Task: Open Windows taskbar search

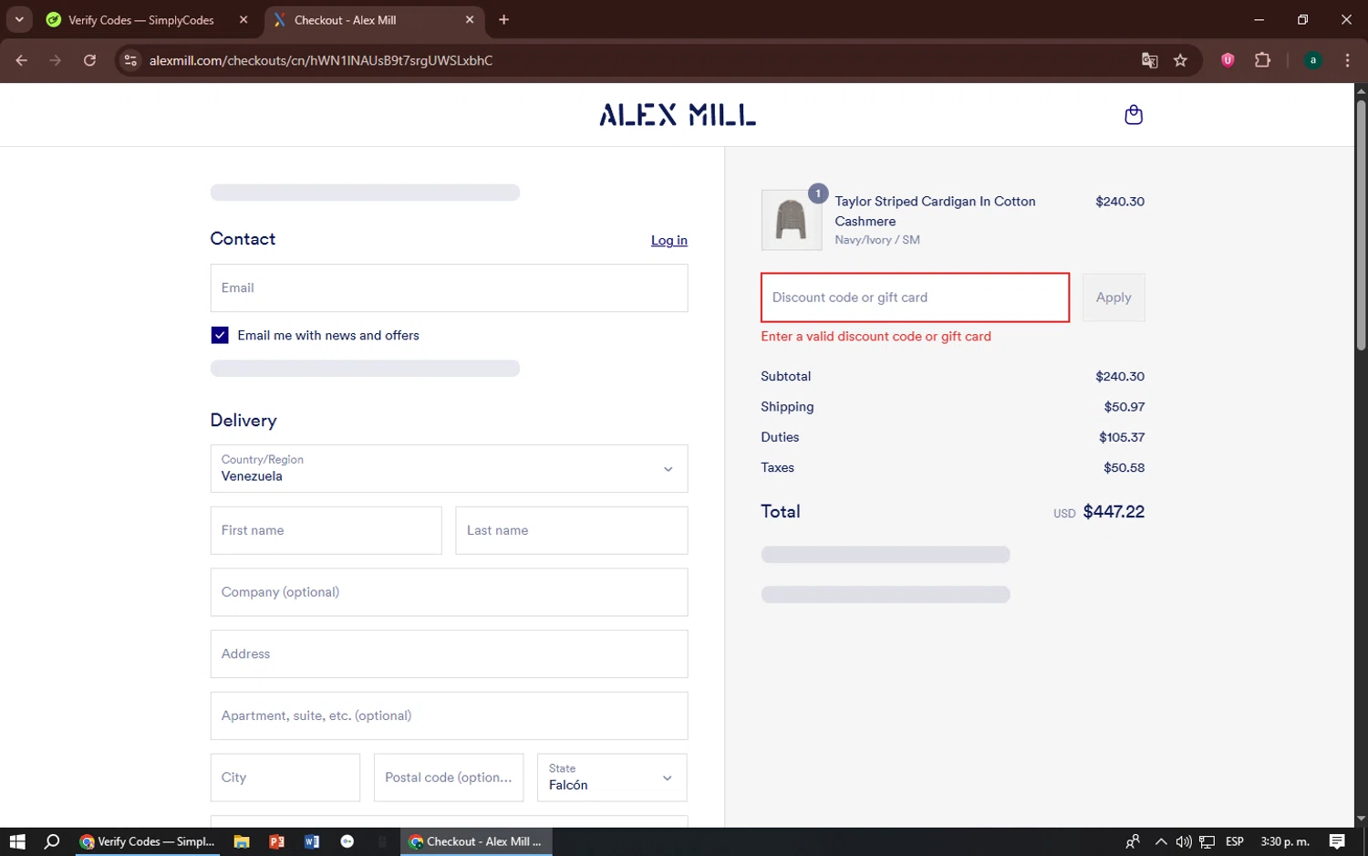Action: (x=52, y=841)
